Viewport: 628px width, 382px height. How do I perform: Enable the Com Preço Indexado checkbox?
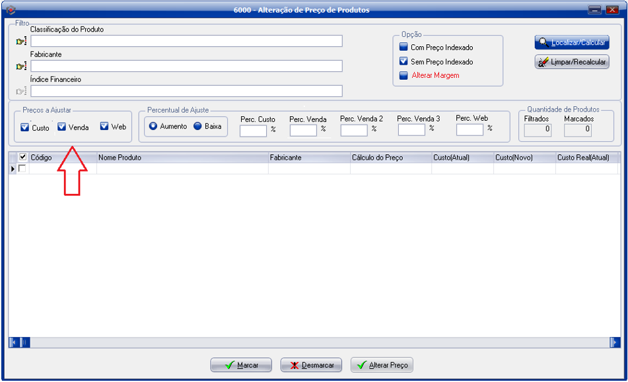point(404,48)
